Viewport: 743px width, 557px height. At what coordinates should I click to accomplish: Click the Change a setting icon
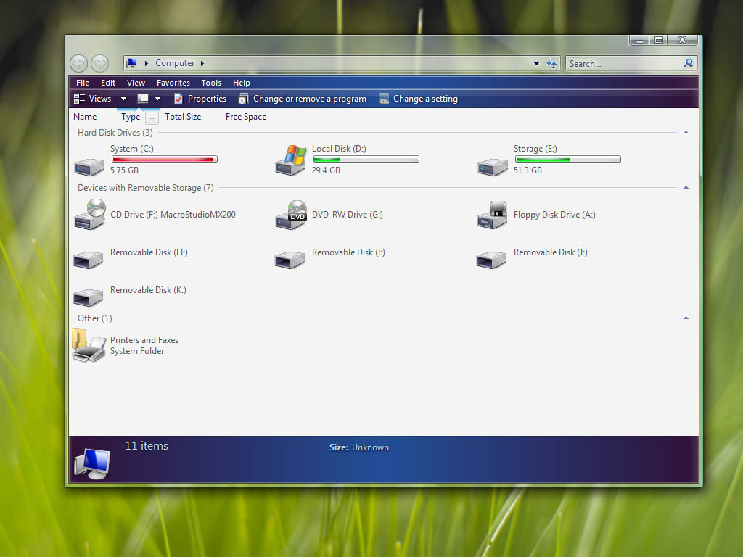385,99
